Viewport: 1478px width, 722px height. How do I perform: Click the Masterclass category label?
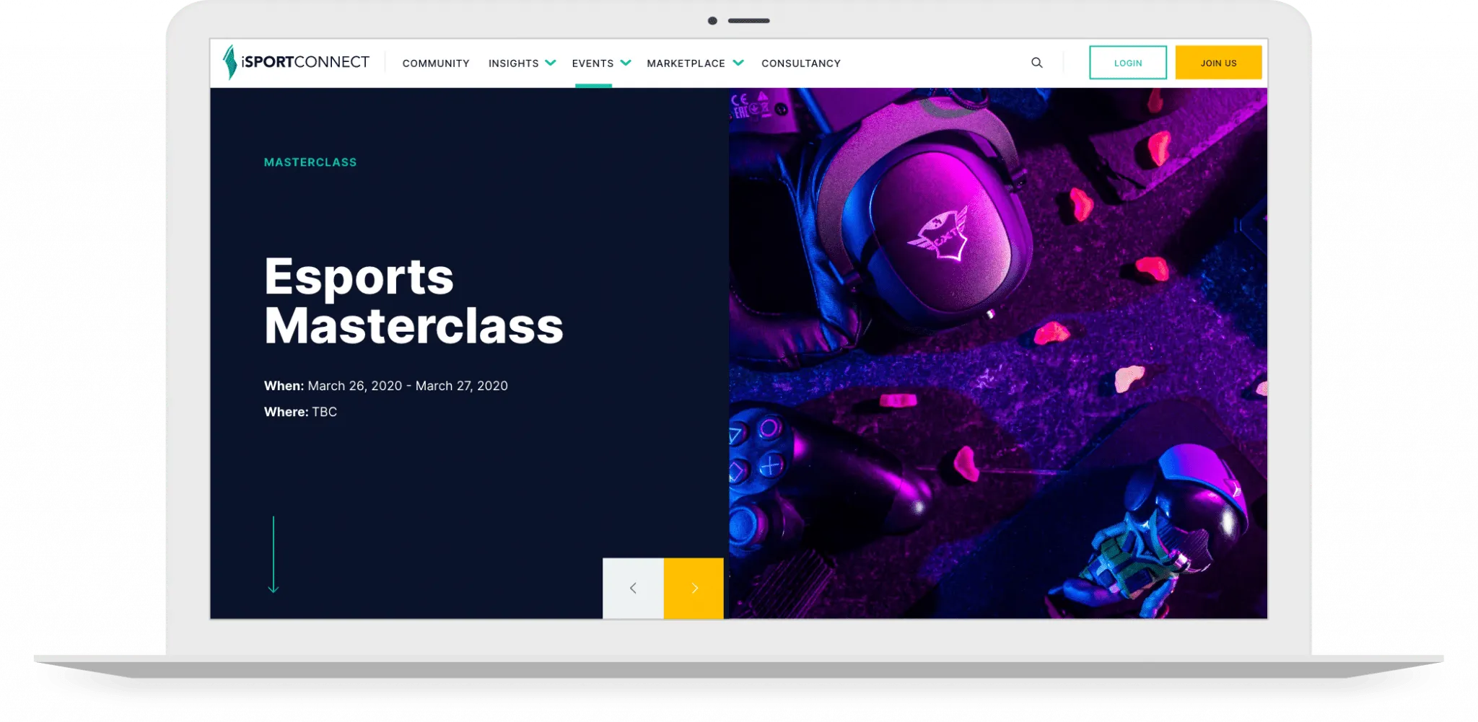click(310, 162)
